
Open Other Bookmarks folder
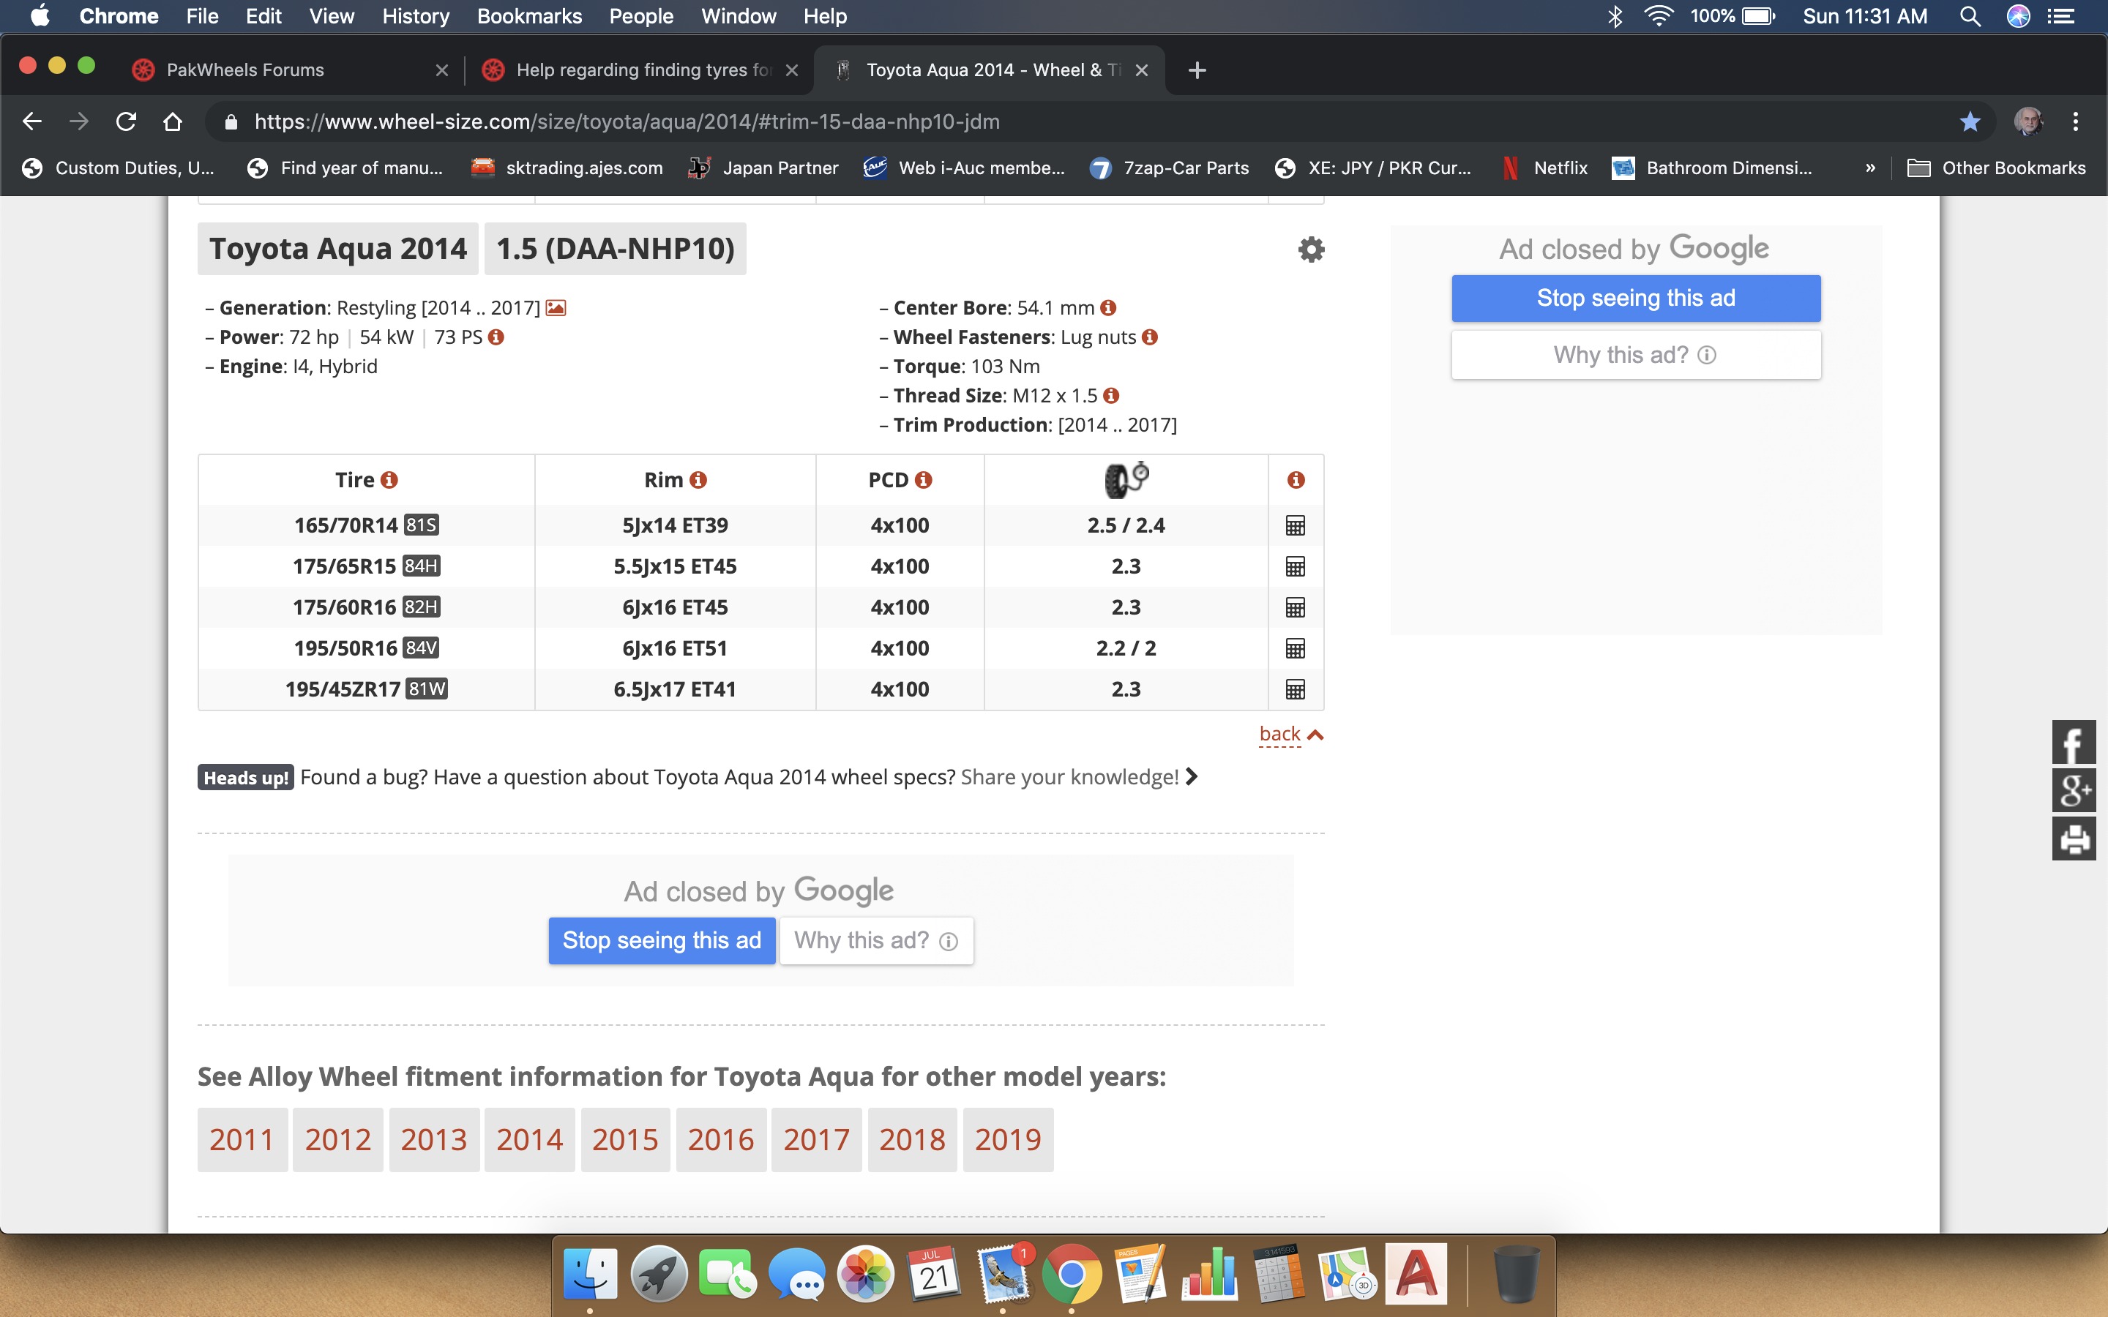point(1997,168)
